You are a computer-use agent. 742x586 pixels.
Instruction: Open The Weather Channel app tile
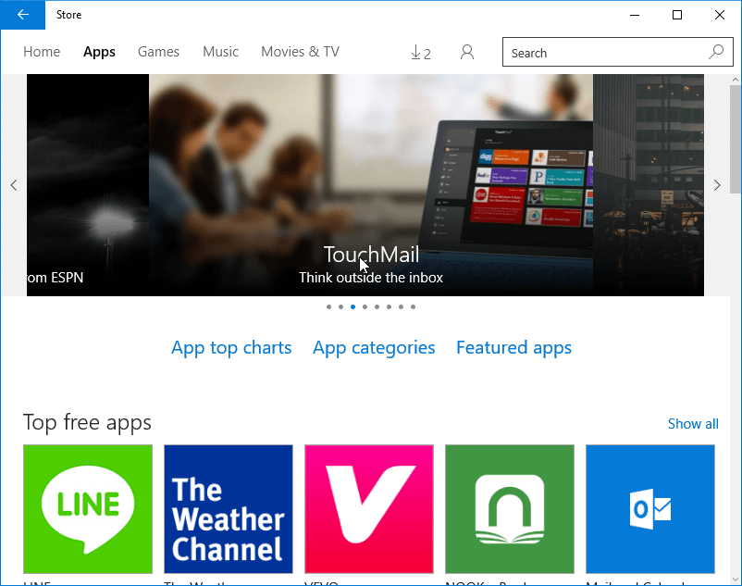click(x=229, y=509)
